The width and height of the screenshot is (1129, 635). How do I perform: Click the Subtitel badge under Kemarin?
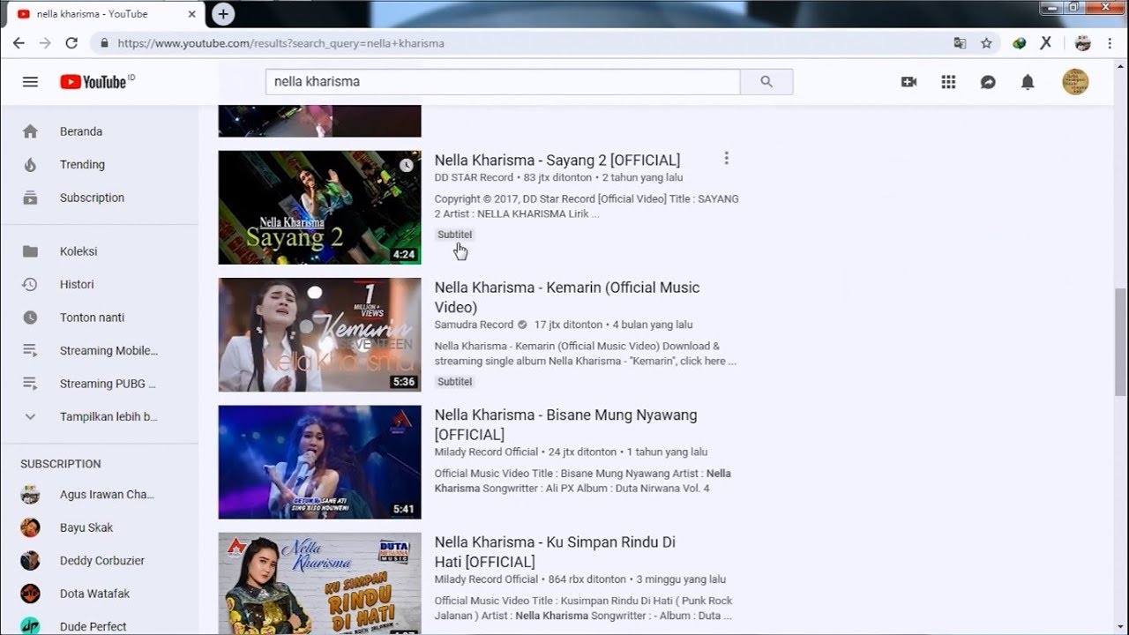pyautogui.click(x=455, y=382)
